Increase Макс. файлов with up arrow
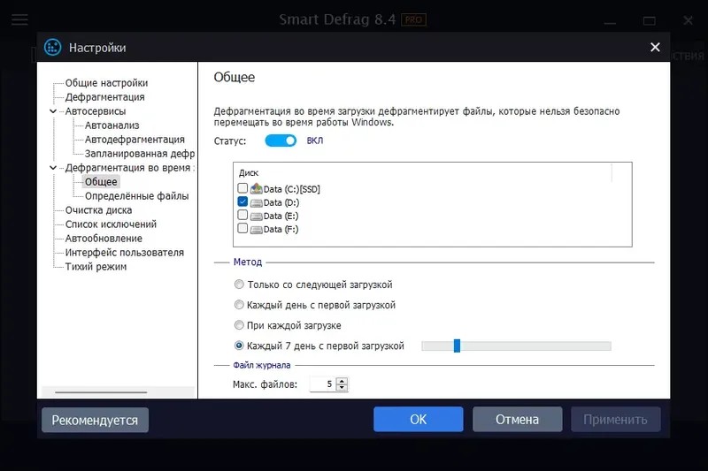Screen dimensions: 708x471 pos(342,381)
